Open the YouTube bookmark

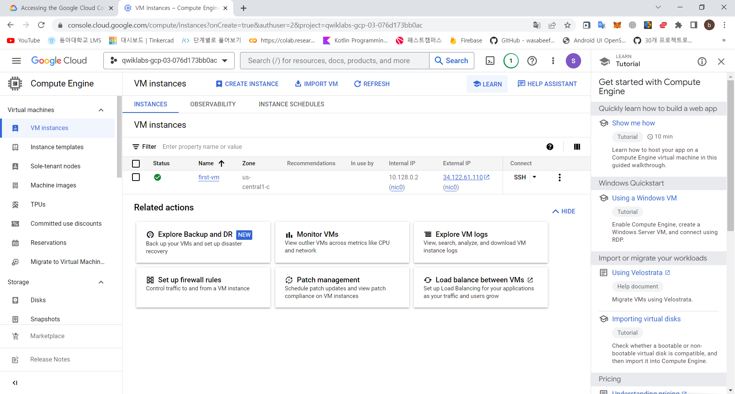point(23,41)
